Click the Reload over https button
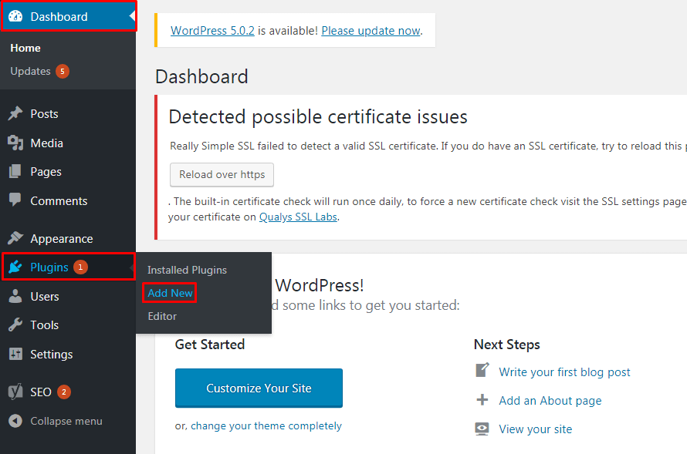This screenshot has height=454, width=687. click(222, 174)
